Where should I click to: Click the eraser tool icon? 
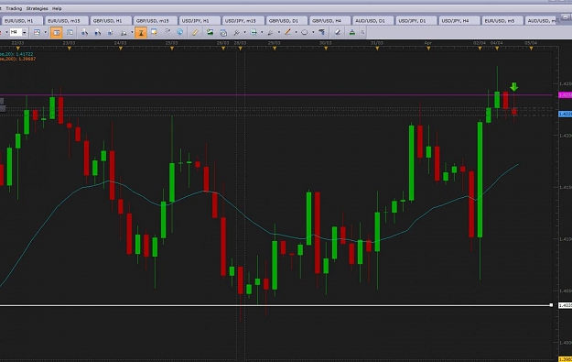[x=338, y=32]
